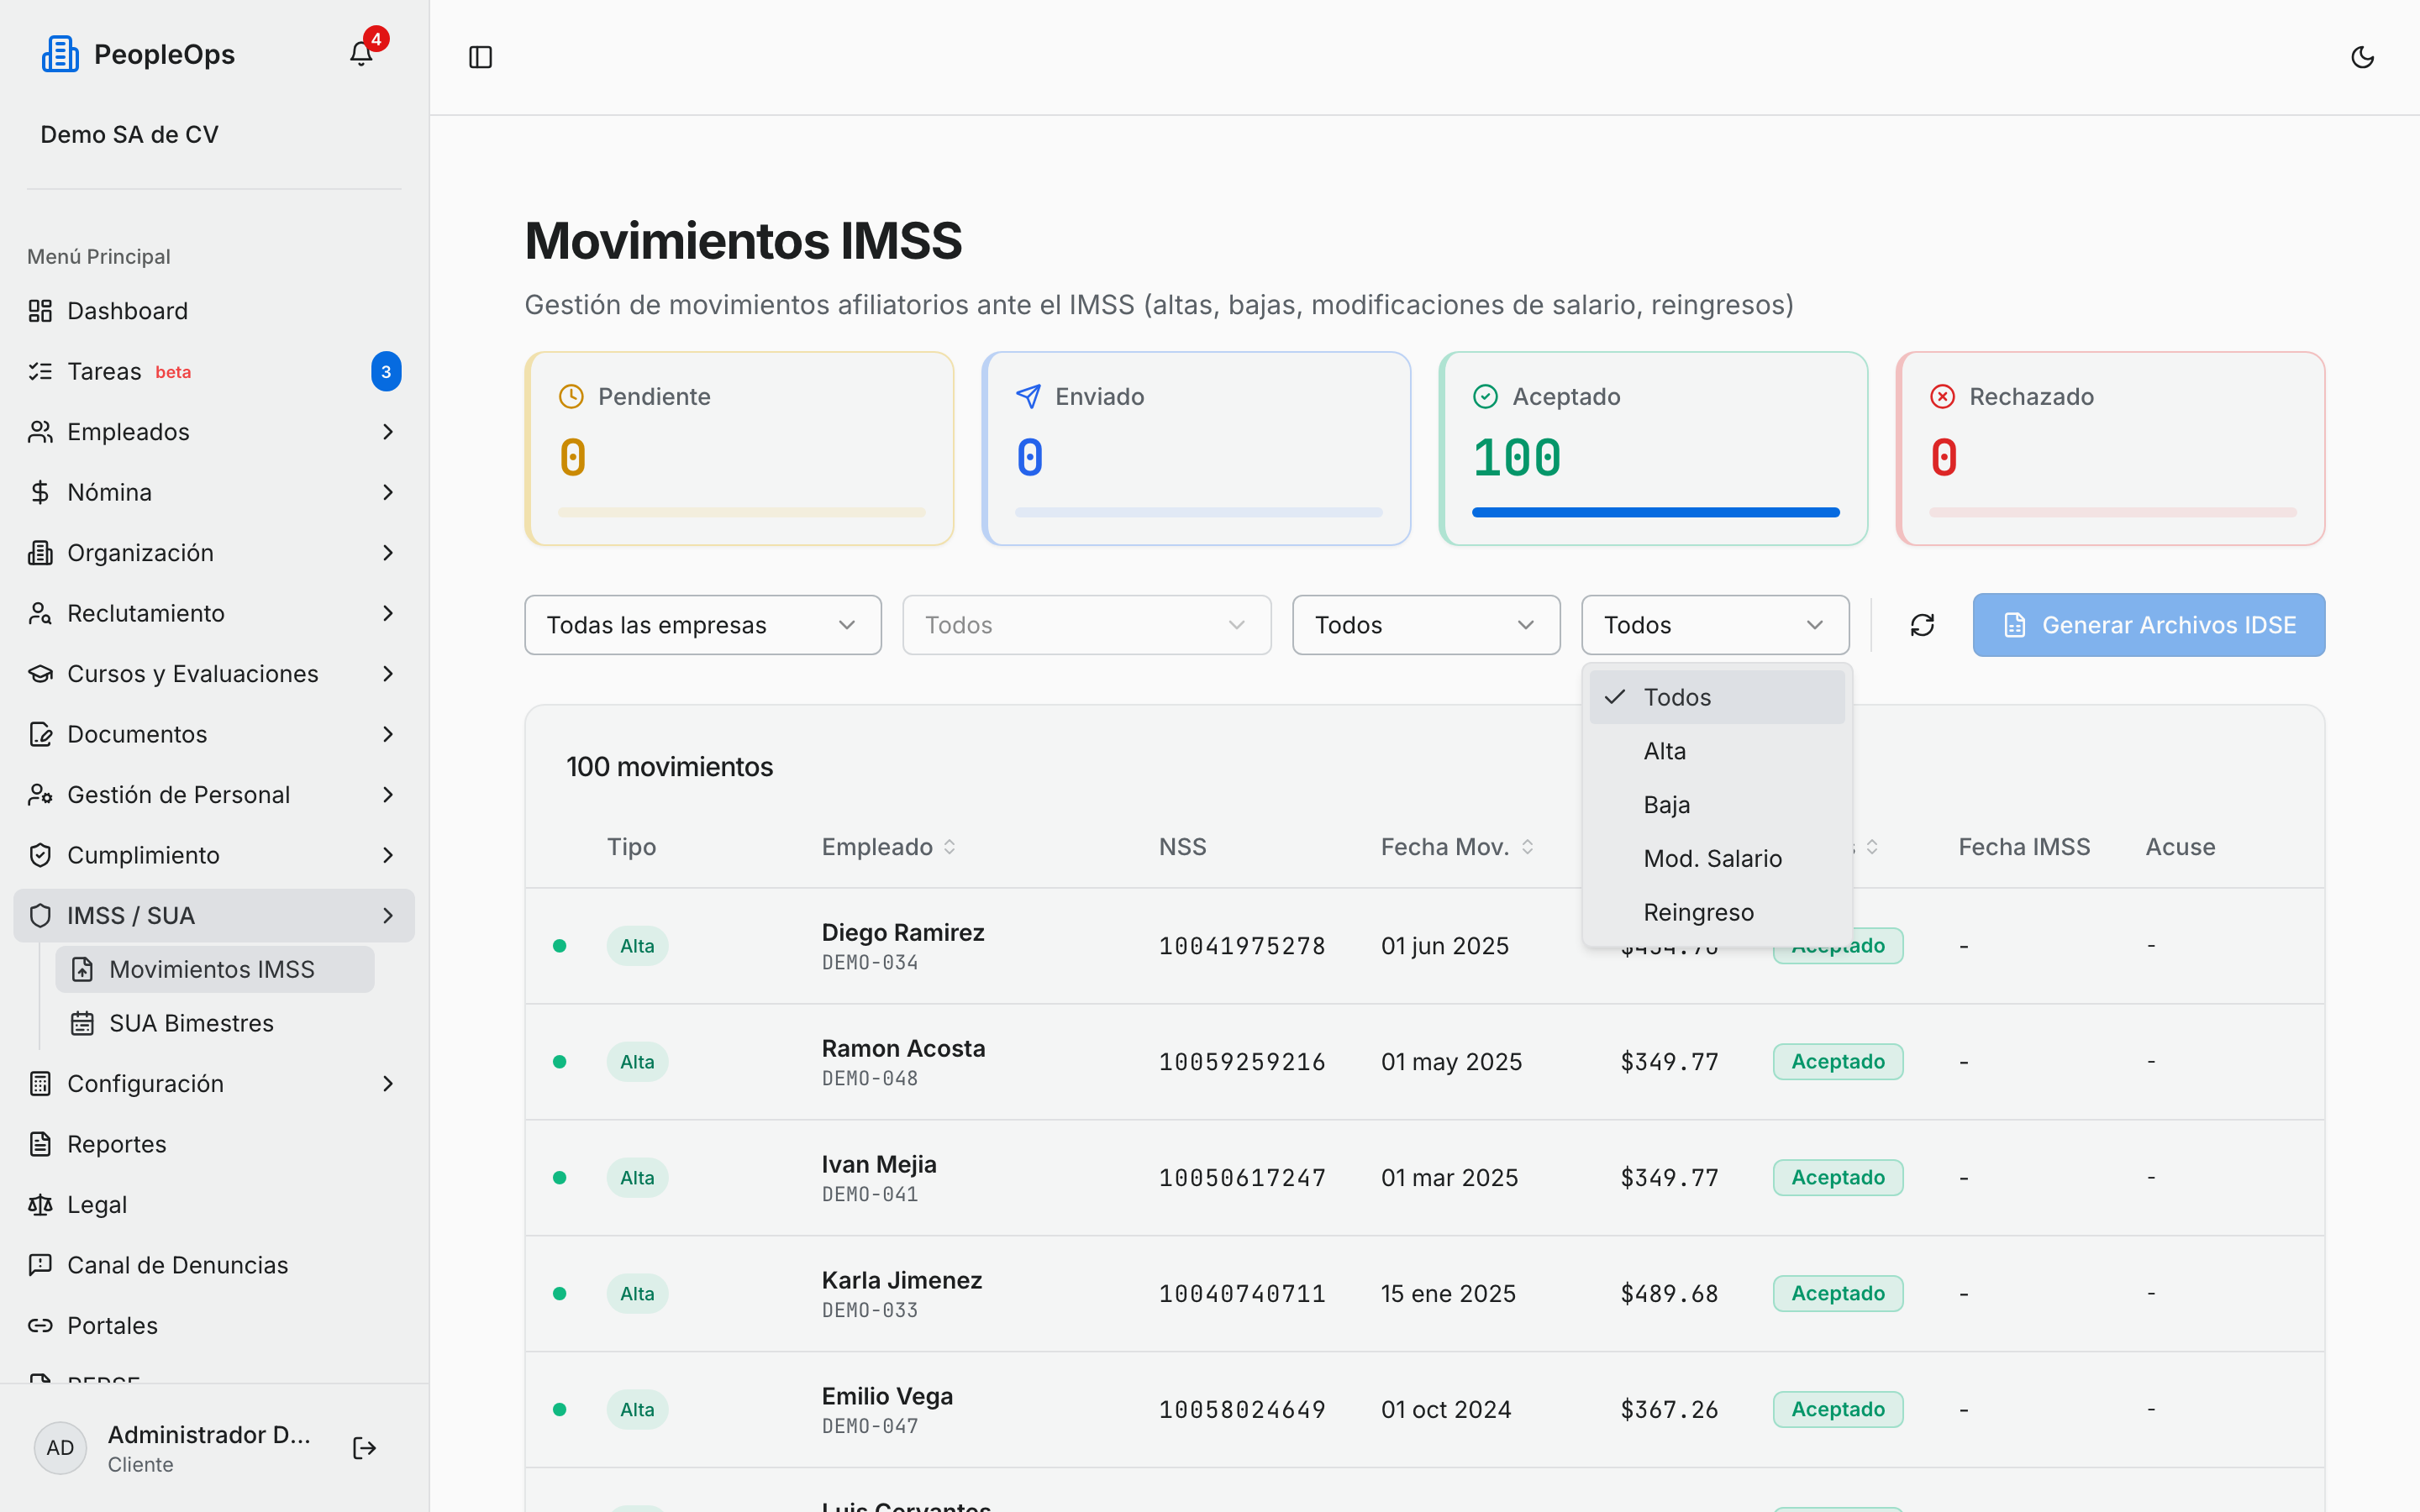Click the Rechazado progress bar
The image size is (2420, 1512).
coord(2112,512)
